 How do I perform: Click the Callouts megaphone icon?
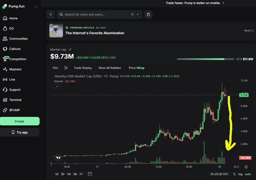coord(5,49)
